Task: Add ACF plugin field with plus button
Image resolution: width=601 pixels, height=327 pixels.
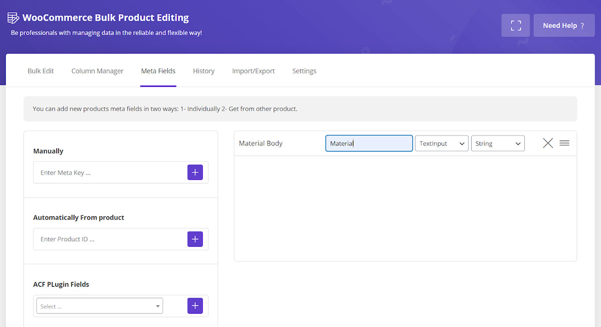Action: [195, 305]
